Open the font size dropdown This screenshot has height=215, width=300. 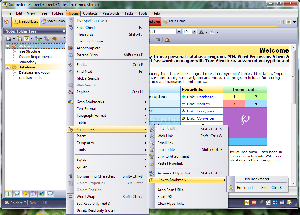pyautogui.click(x=194, y=32)
